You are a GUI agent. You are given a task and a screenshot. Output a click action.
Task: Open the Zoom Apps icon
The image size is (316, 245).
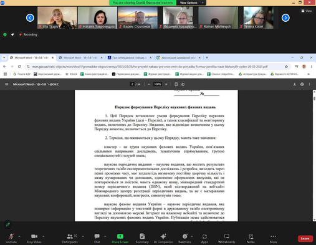tap(204, 238)
